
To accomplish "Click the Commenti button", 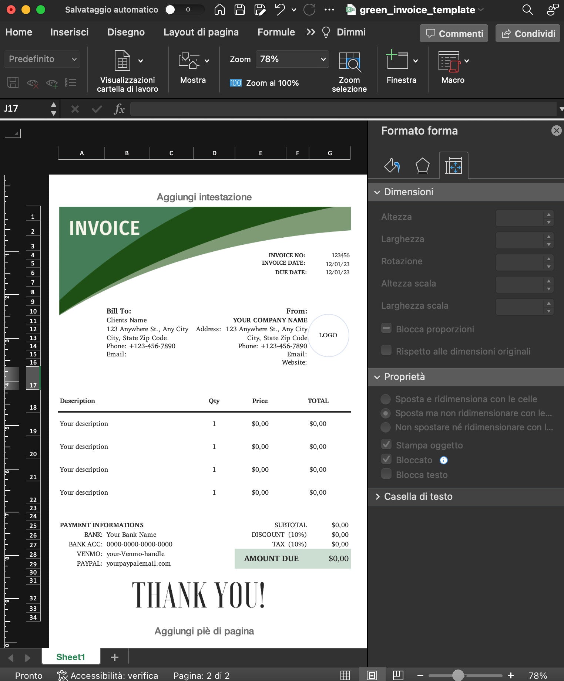I will point(454,34).
